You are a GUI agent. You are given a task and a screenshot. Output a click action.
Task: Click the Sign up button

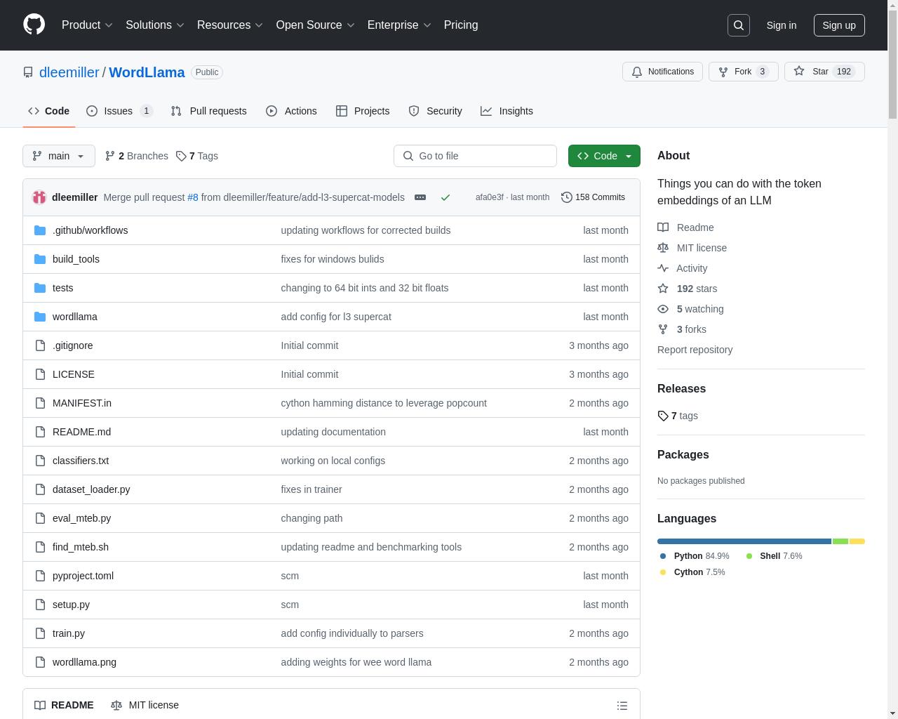coord(839,25)
